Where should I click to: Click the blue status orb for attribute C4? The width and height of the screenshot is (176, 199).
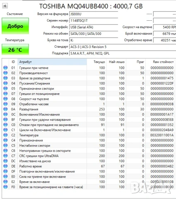point(5,140)
